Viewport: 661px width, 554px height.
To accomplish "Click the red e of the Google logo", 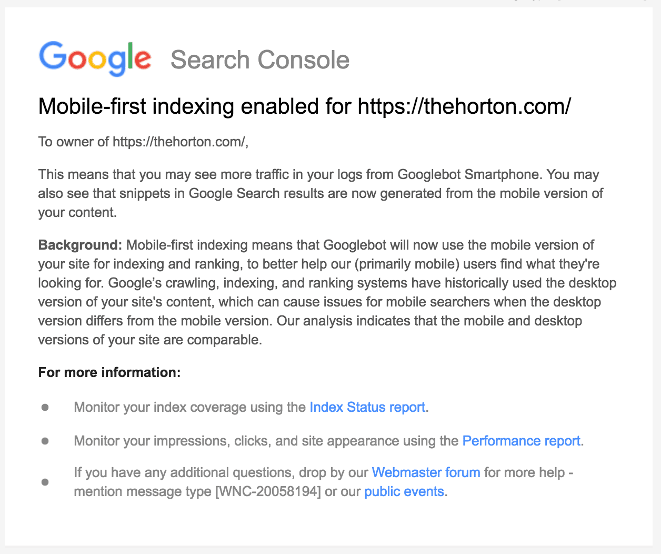I will coord(143,59).
